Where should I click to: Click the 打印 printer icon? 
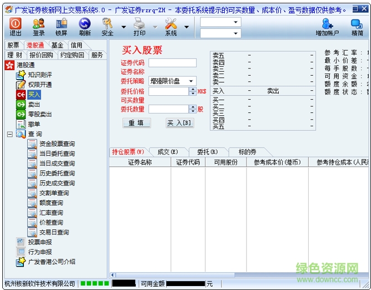coord(140,27)
